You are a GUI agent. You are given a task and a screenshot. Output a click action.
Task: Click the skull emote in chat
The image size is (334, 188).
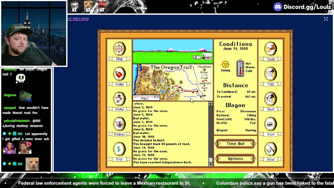click(21, 79)
